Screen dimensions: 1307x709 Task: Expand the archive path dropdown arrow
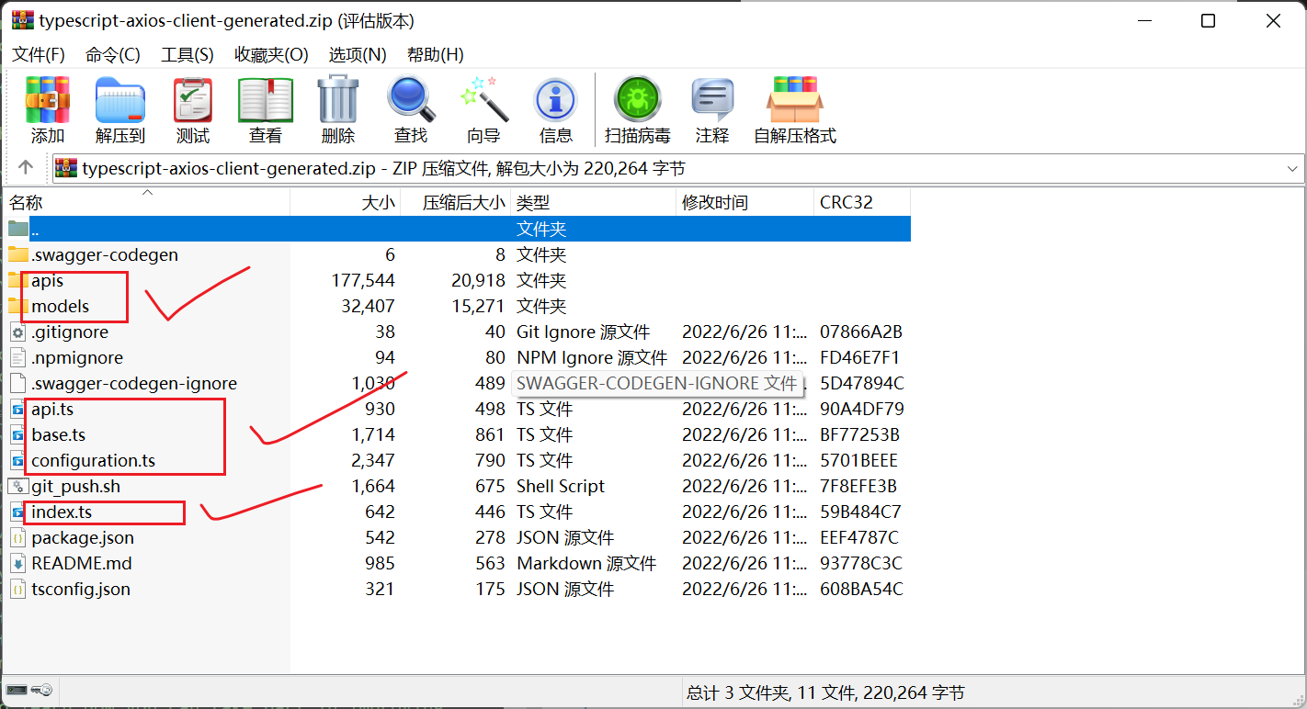[x=1293, y=169]
